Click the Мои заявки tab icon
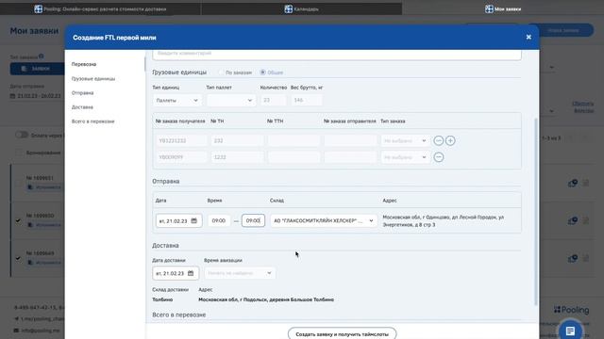604x339 pixels. pos(489,8)
